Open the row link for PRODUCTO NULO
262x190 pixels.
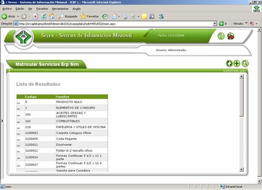click(19, 102)
